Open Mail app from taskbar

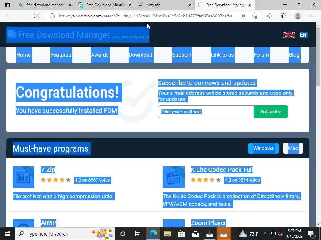point(196,234)
